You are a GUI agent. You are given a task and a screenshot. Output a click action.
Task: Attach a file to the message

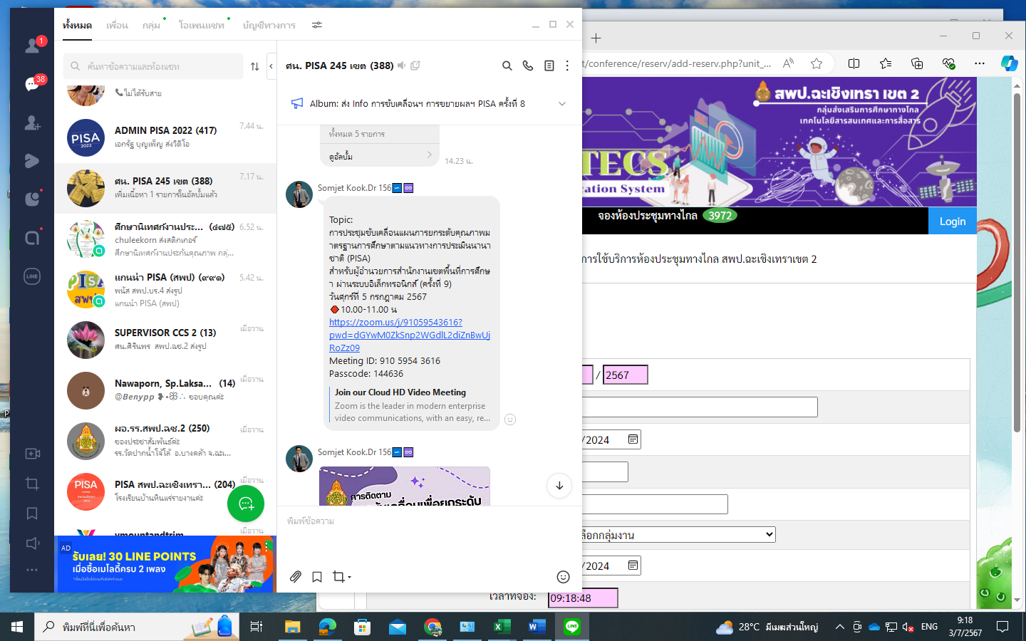click(296, 577)
